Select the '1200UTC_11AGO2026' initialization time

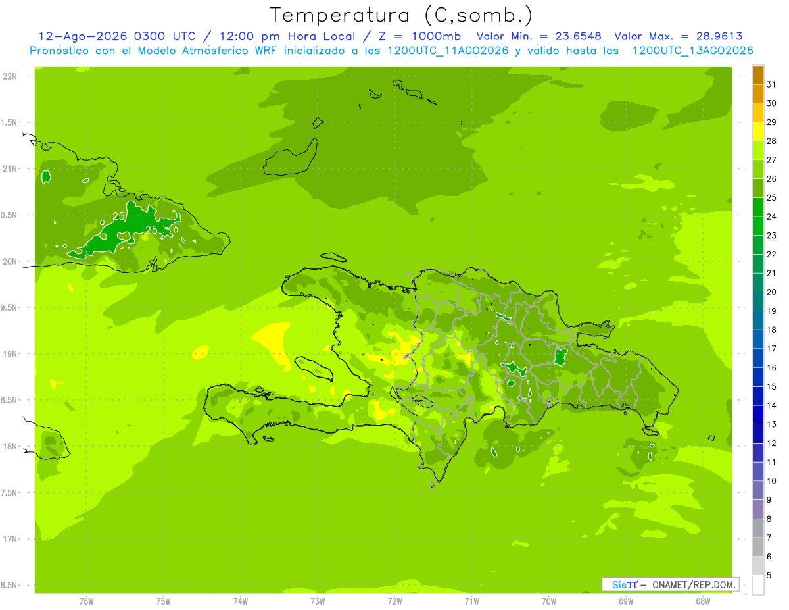pyautogui.click(x=450, y=51)
